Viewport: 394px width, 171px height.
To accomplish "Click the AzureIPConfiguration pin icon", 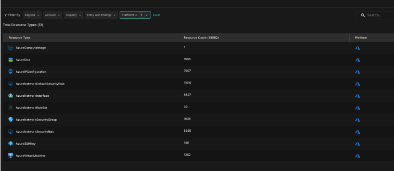I will (x=11, y=72).
